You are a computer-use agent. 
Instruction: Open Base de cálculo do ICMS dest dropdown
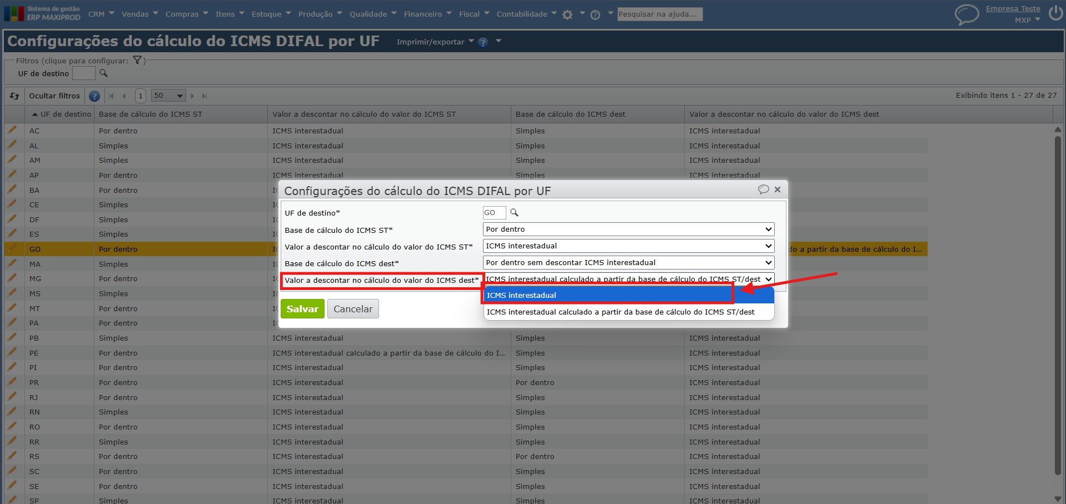629,262
